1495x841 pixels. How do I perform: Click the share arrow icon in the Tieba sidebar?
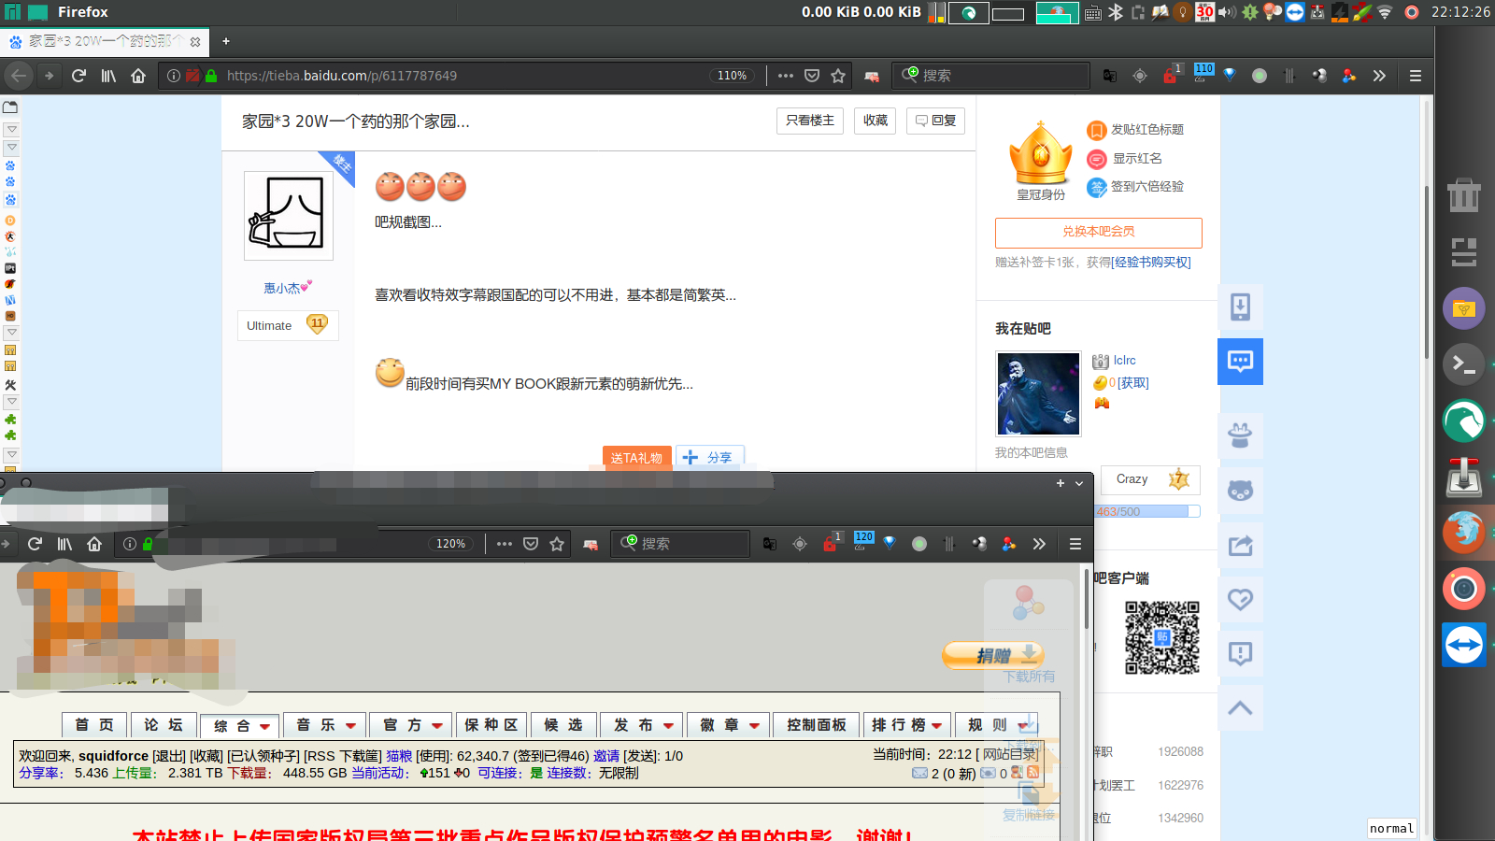tap(1240, 546)
